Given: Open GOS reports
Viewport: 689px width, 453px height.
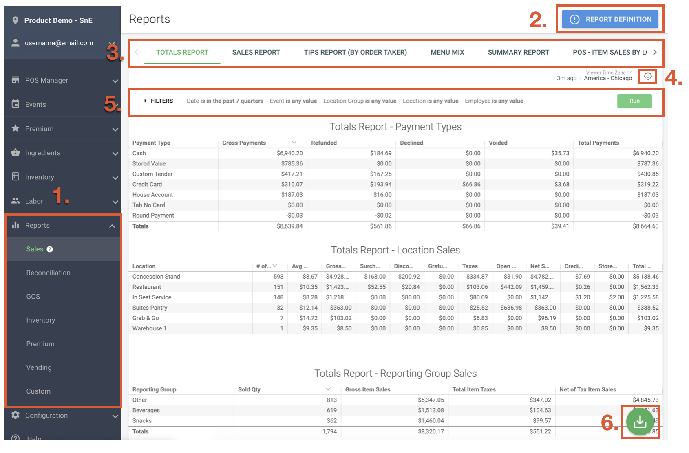Looking at the screenshot, I should tap(33, 296).
